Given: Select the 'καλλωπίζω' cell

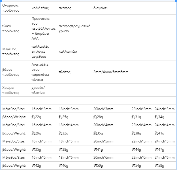Looking at the screenshot, I should coord(75,51).
